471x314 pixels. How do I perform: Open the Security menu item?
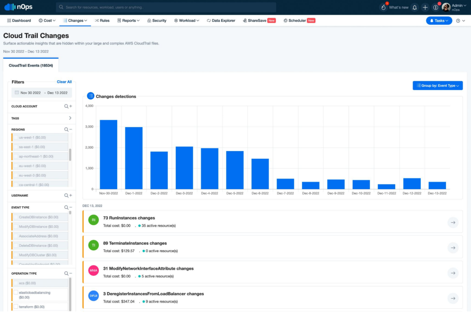[x=157, y=21]
